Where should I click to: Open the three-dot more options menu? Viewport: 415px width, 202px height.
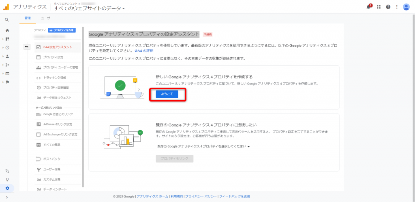coord(397,7)
